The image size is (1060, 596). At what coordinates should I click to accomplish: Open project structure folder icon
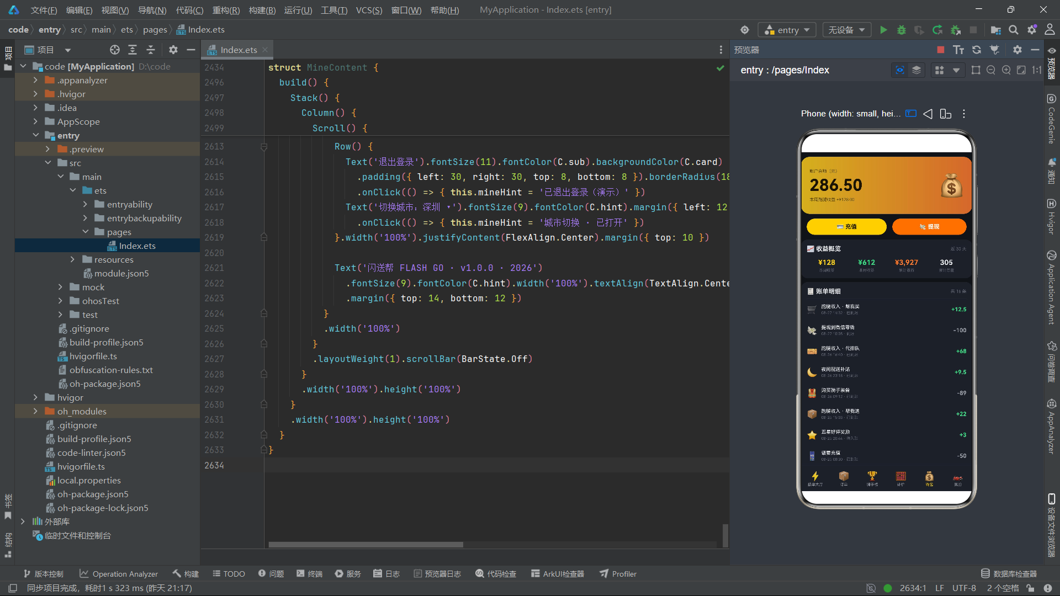tap(996, 30)
